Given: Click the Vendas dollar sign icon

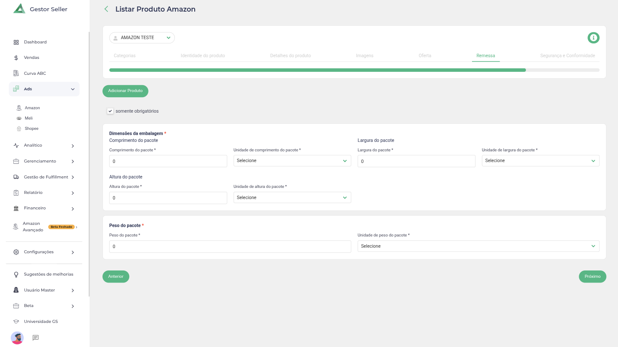Looking at the screenshot, I should (16, 58).
